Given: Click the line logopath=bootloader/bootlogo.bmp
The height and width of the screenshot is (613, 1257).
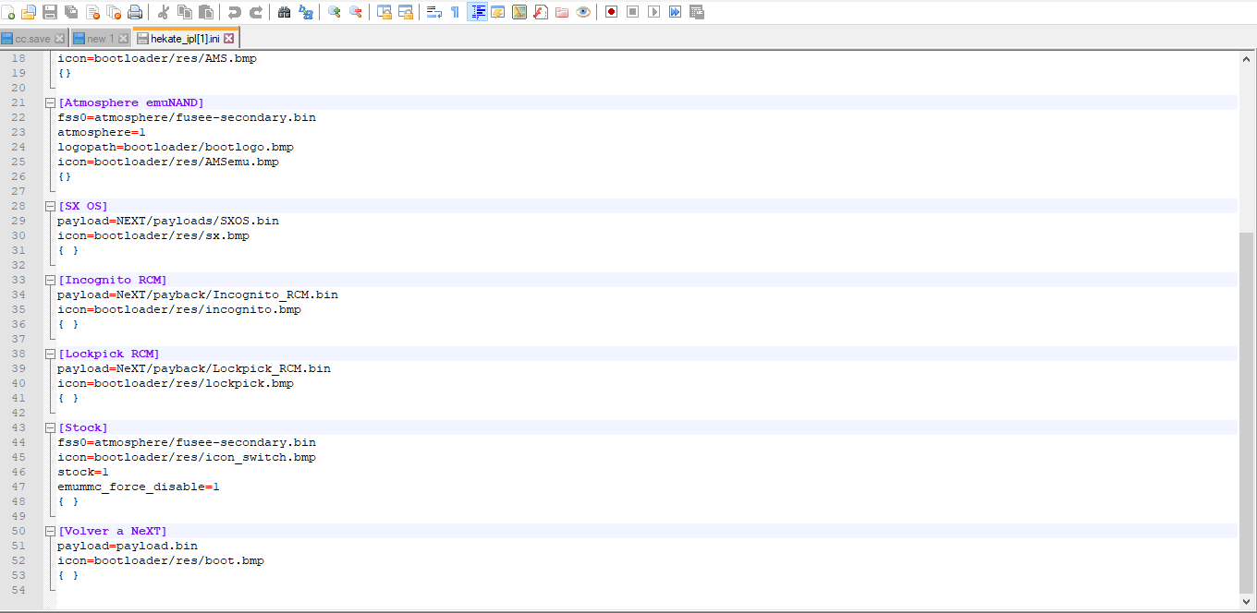Looking at the screenshot, I should click(176, 148).
